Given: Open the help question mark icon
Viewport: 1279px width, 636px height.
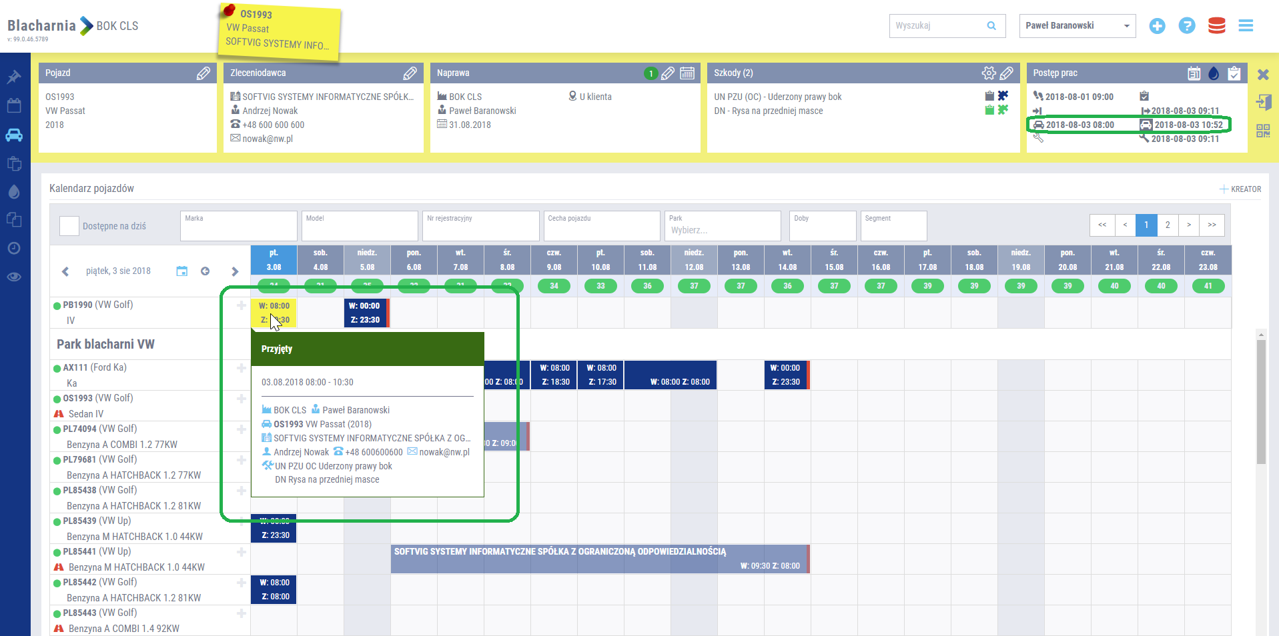Looking at the screenshot, I should click(x=1186, y=26).
